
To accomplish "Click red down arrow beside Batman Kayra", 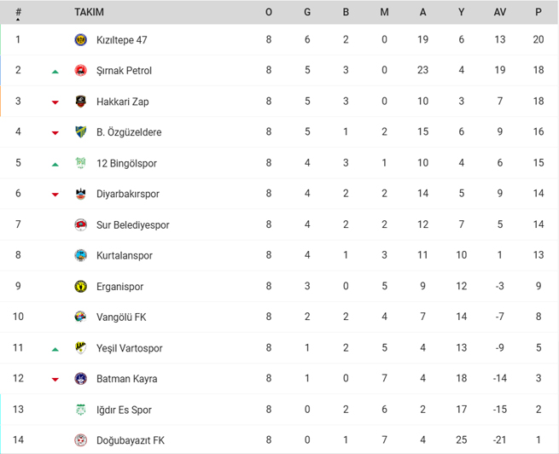I will (x=55, y=380).
